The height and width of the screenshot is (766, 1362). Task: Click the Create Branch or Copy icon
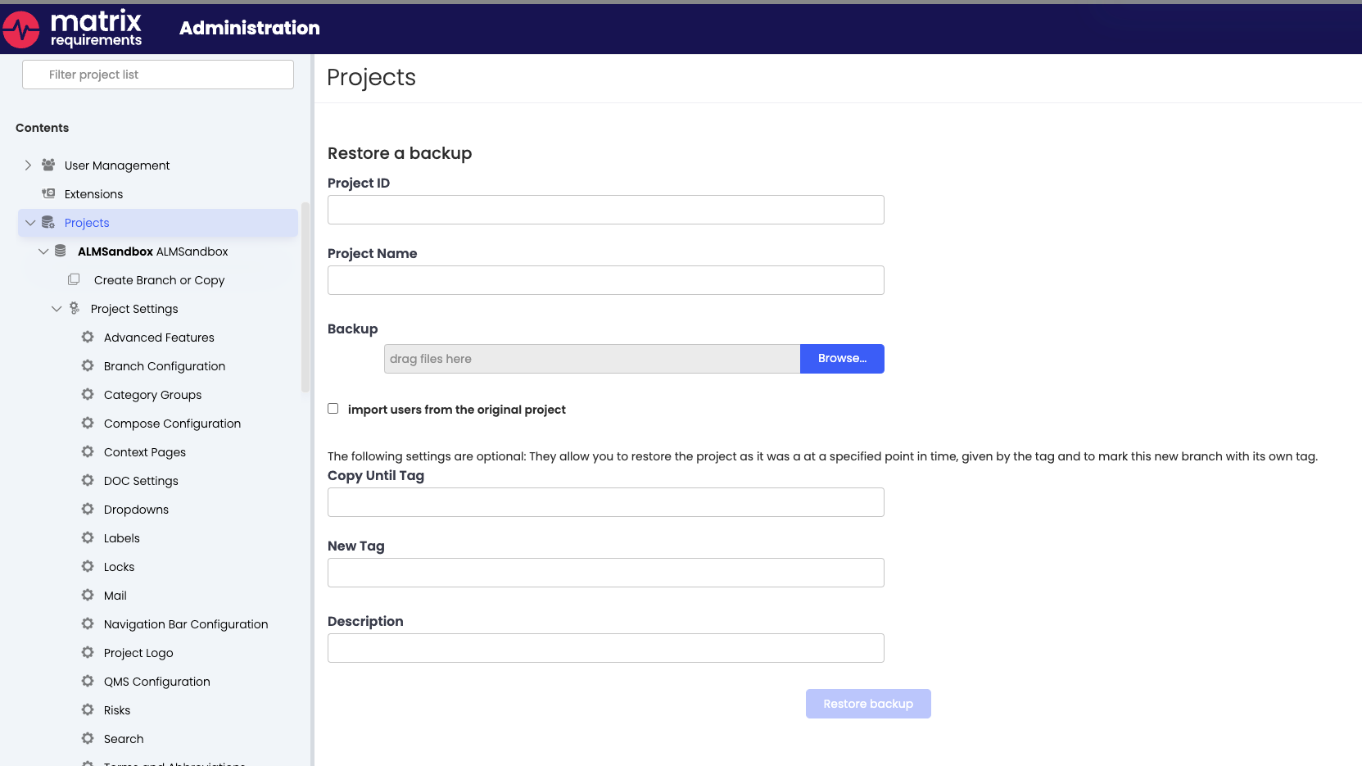point(74,279)
